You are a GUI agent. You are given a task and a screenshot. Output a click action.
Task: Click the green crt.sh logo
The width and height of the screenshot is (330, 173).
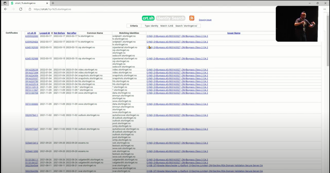tap(148, 18)
